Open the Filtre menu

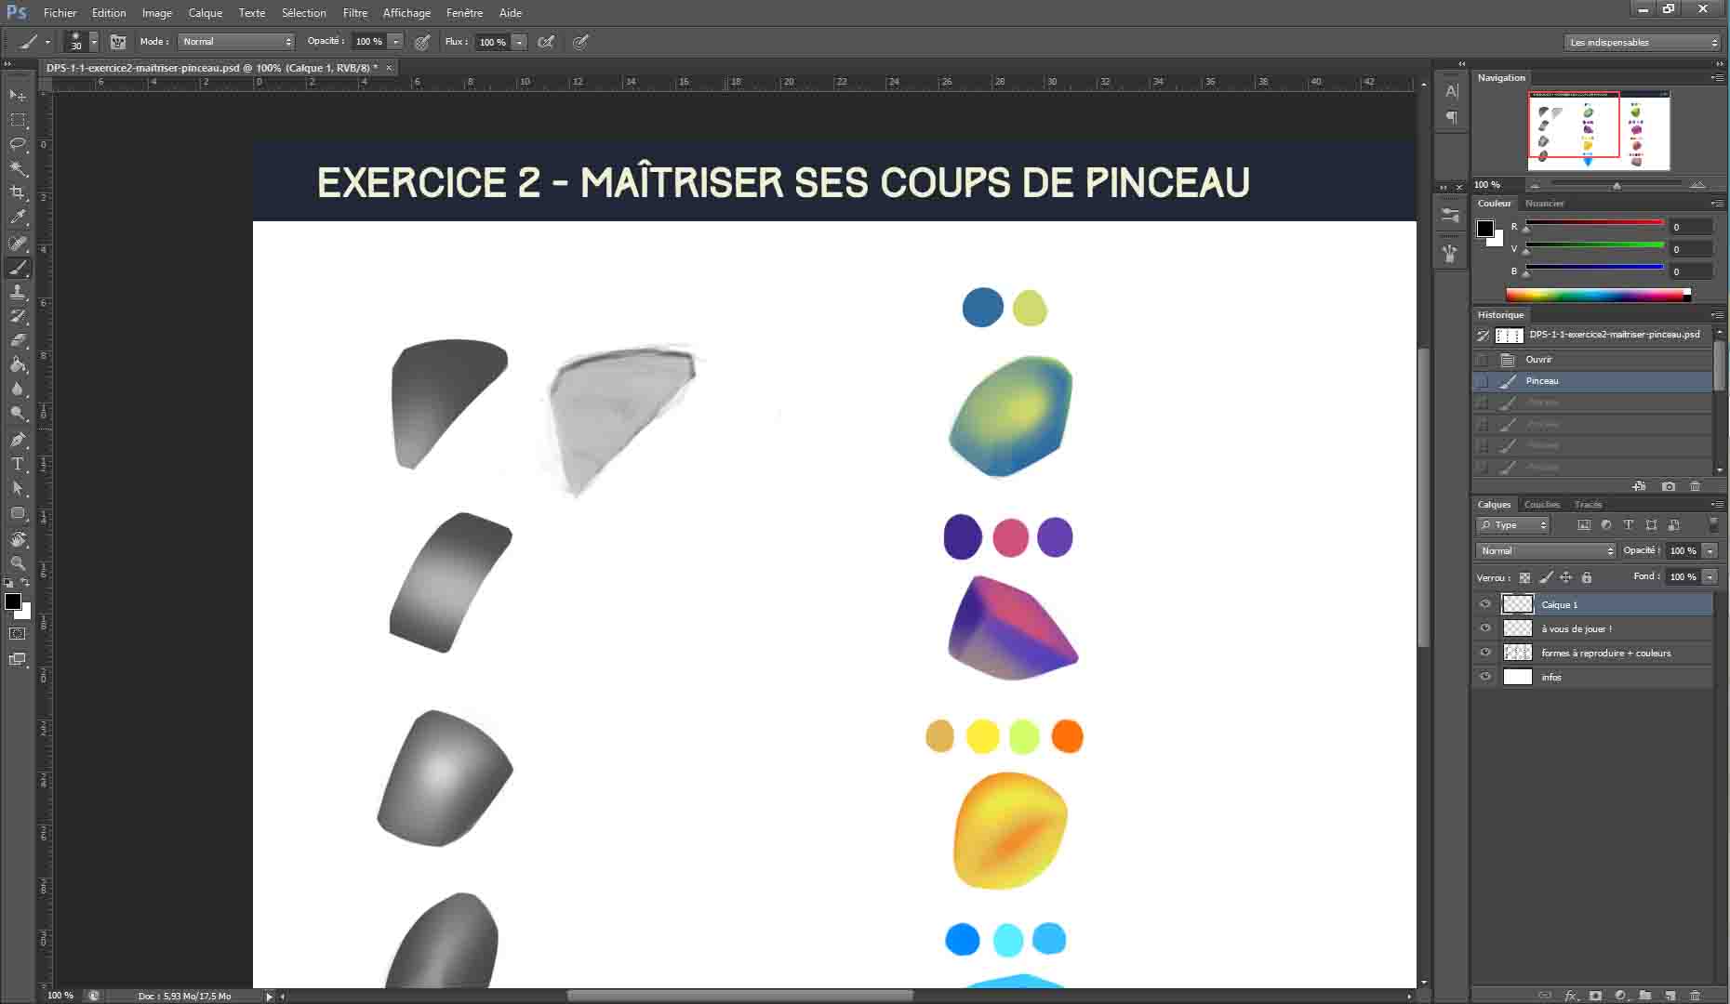[355, 12]
